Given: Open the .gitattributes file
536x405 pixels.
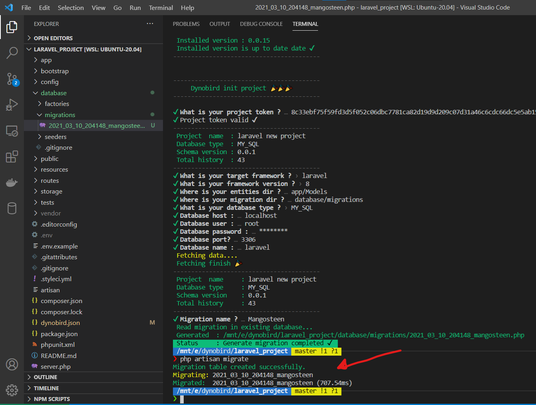Looking at the screenshot, I should (x=93, y=257).
